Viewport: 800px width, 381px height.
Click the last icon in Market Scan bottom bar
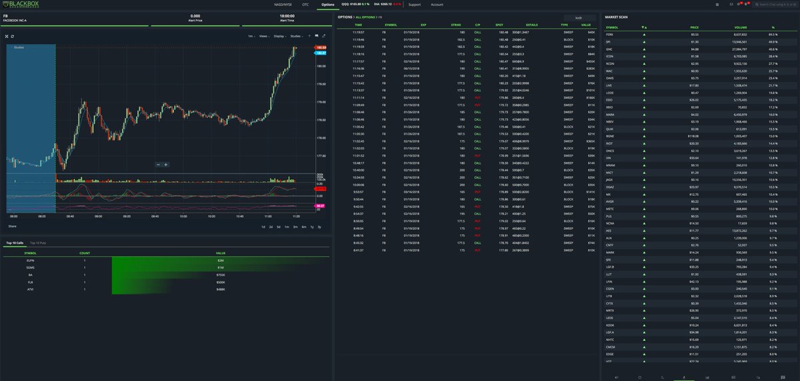click(x=781, y=377)
